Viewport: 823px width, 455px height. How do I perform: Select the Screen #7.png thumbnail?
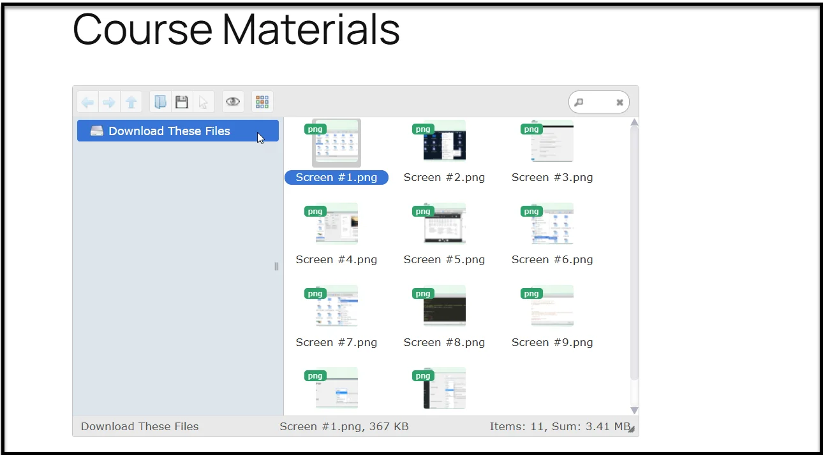(x=336, y=306)
